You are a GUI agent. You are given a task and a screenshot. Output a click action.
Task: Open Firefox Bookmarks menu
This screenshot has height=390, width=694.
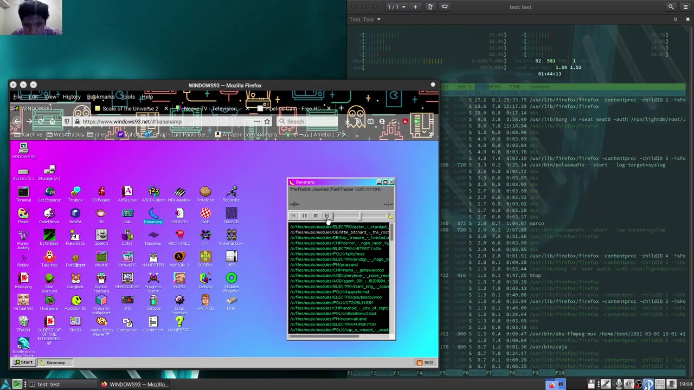click(101, 97)
